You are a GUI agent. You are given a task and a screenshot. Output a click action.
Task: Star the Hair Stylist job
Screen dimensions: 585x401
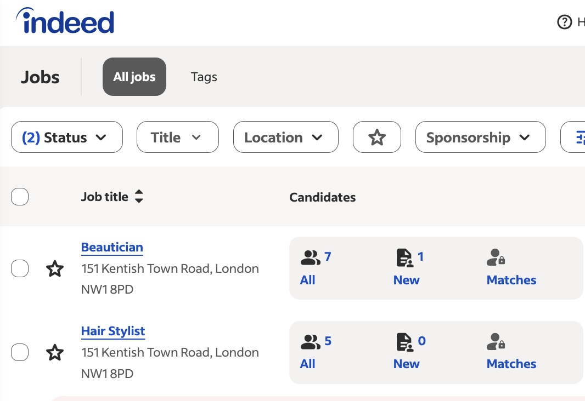(x=54, y=352)
